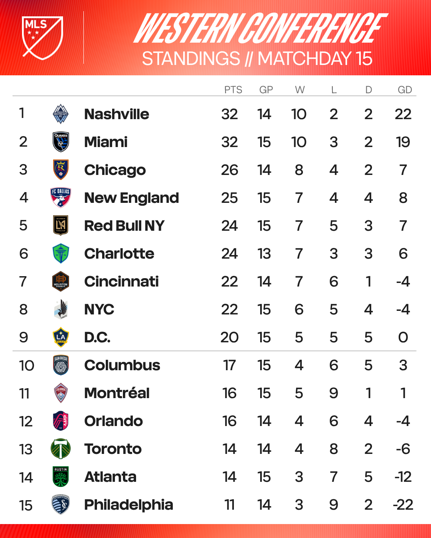Select the LAFC crest beside Red Bull NY
This screenshot has height=538, width=431.
pyautogui.click(x=61, y=226)
